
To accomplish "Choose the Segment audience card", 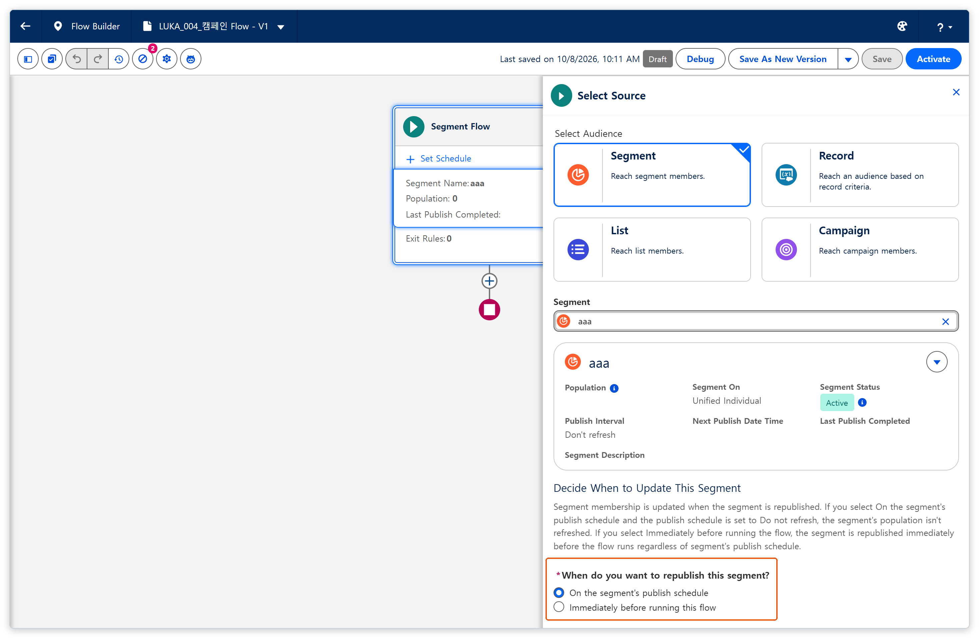I will coord(652,175).
